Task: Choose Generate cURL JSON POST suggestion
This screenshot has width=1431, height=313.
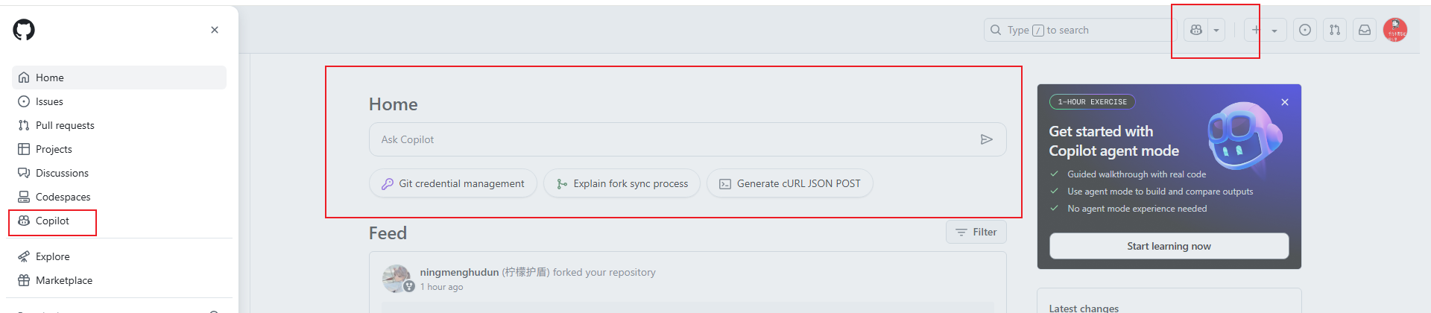Action: (790, 183)
